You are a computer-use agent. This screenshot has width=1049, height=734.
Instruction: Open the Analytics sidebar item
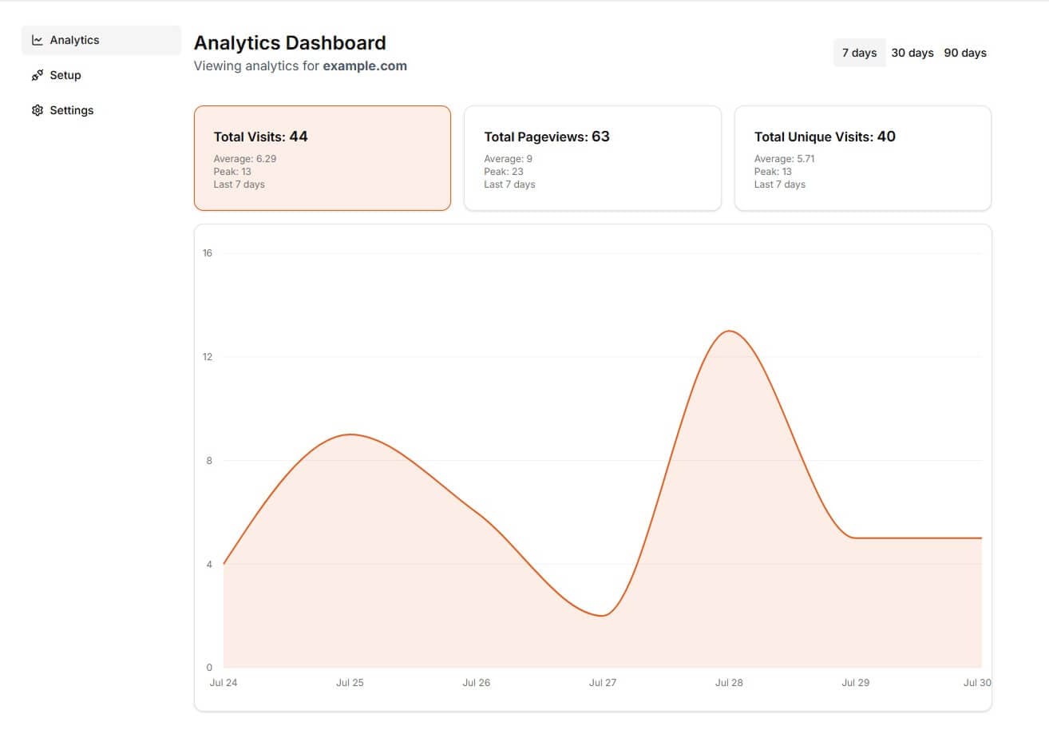pos(74,40)
